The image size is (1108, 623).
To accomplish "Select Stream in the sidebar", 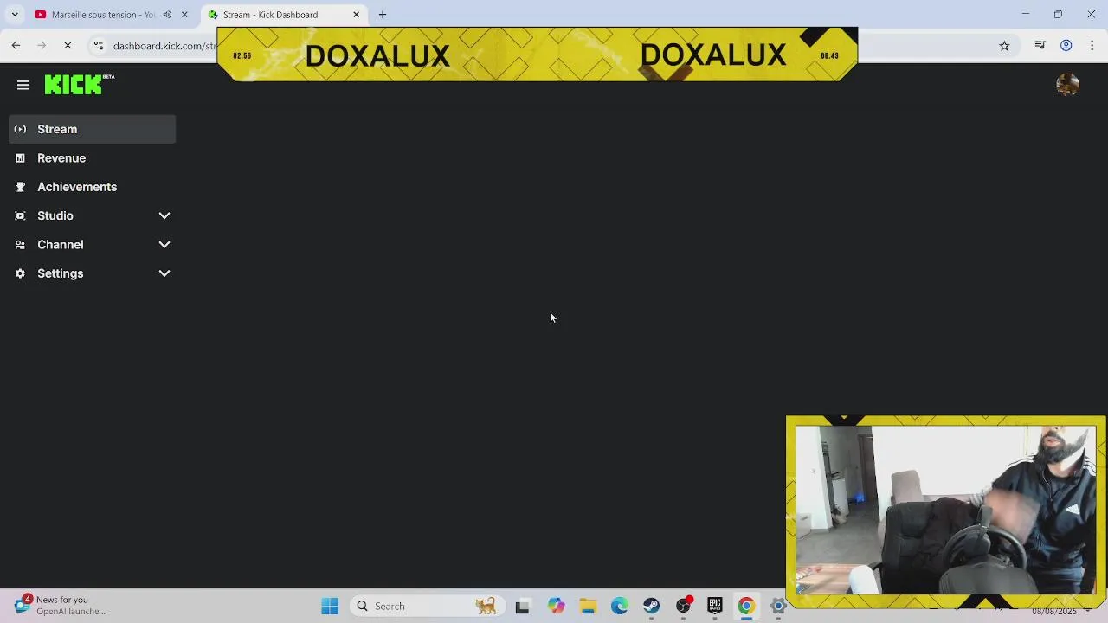I will point(93,129).
